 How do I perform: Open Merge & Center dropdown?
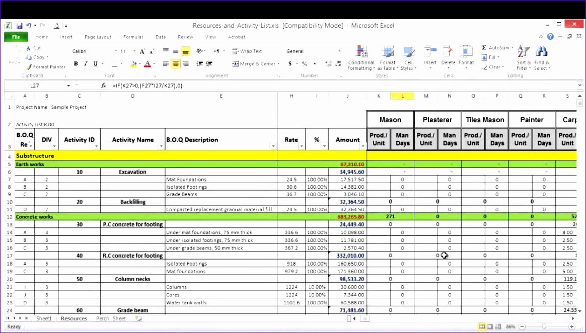[279, 64]
